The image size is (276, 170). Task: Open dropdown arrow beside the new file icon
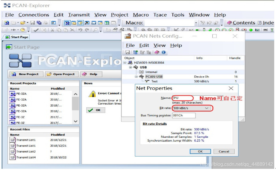point(18,23)
